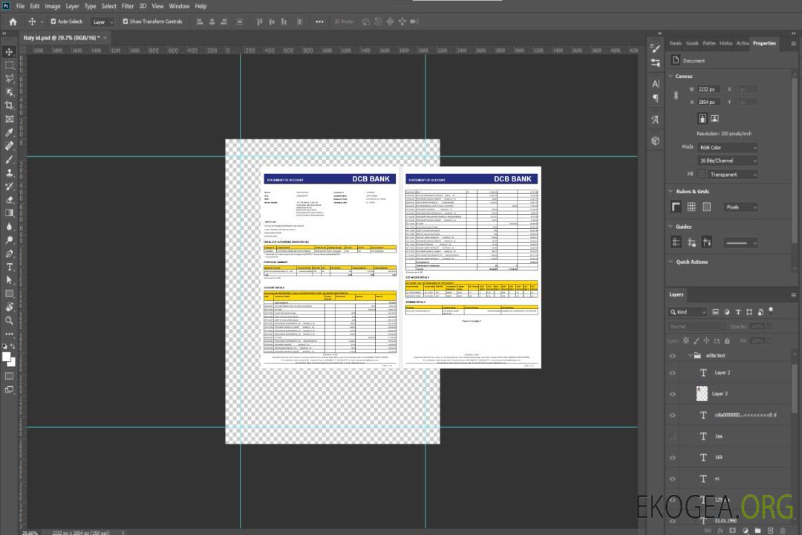This screenshot has height=535, width=802.
Task: Select the Frame tool
Action: [9, 119]
